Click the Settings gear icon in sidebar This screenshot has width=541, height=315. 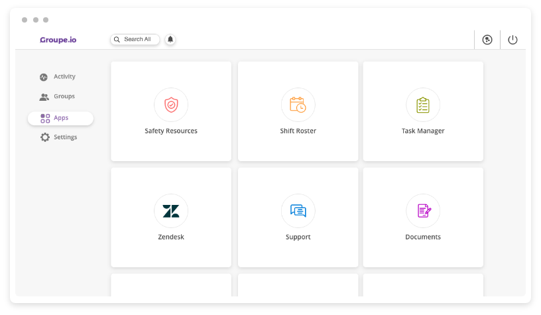pos(45,137)
